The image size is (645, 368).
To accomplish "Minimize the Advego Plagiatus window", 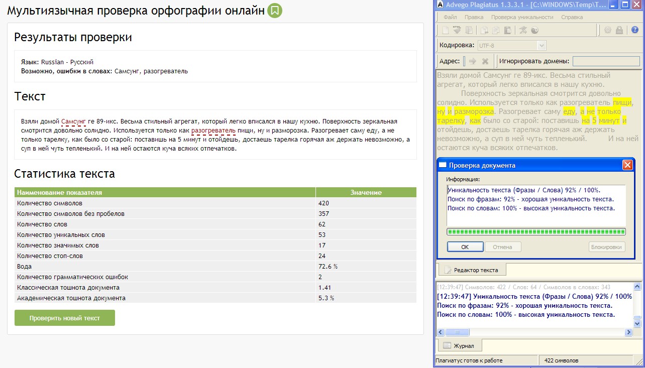I will (614, 5).
